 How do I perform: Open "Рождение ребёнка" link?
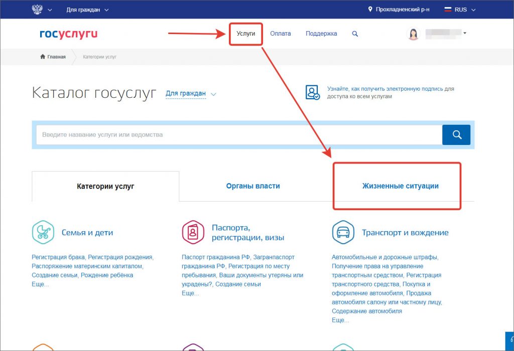107,275
